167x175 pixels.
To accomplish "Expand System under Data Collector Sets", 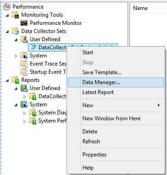I will tap(16, 56).
